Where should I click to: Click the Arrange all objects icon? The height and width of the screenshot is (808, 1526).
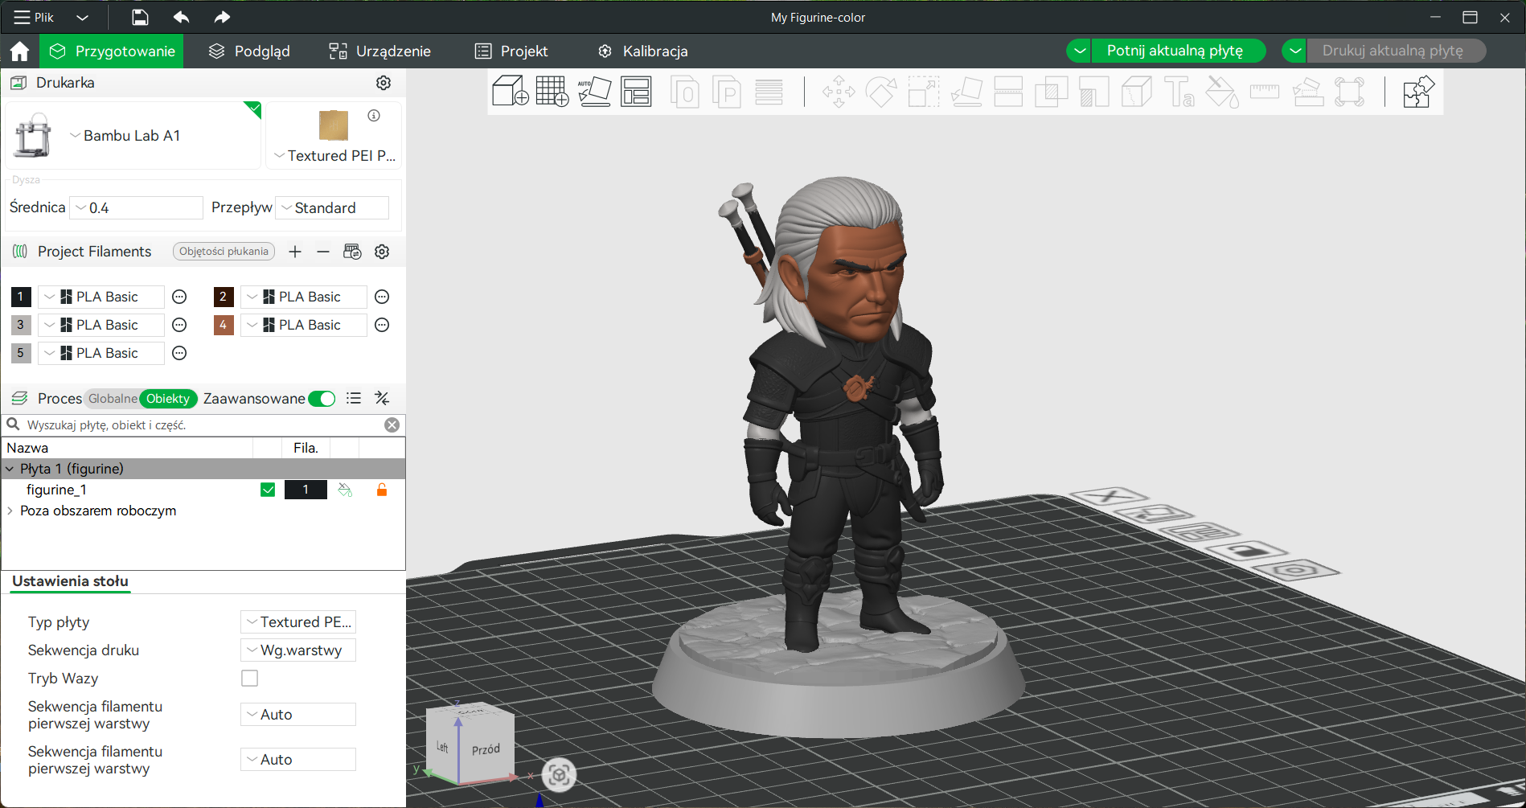click(636, 92)
